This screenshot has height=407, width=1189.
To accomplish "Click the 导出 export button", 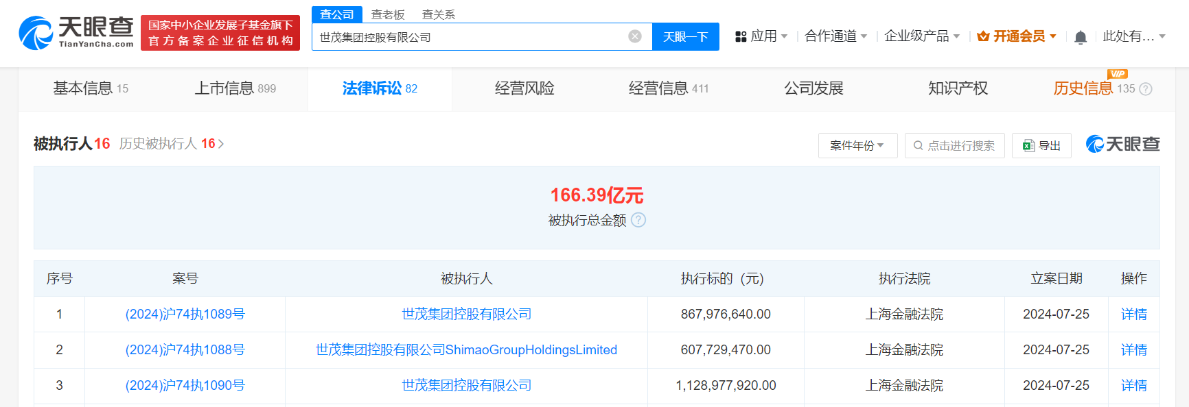I will (1041, 145).
